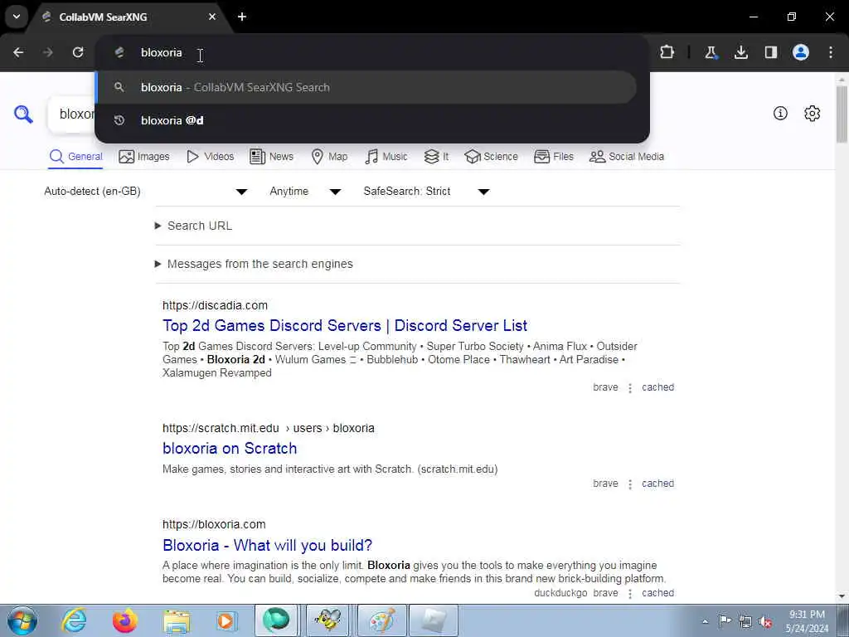
Task: Open cached link for Scratch result
Action: click(657, 484)
